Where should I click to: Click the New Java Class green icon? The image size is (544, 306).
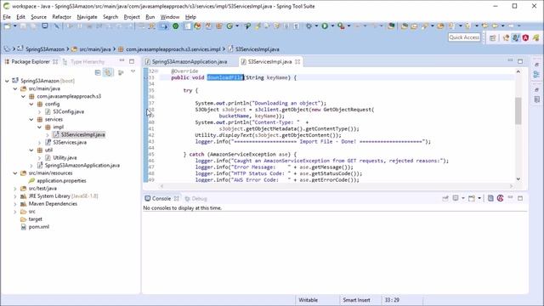(229, 26)
